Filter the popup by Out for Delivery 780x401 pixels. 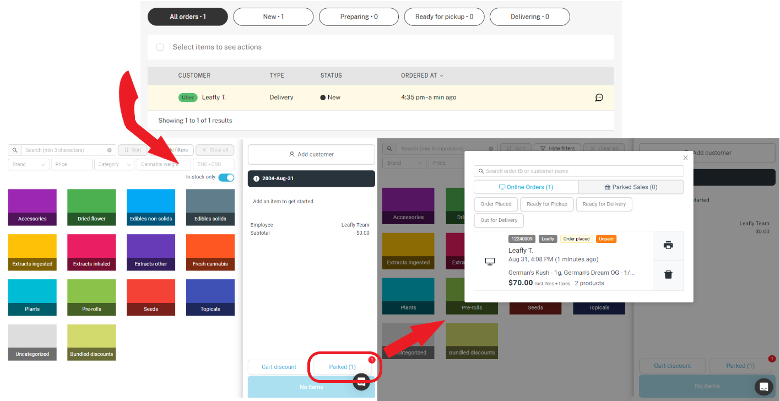click(499, 220)
